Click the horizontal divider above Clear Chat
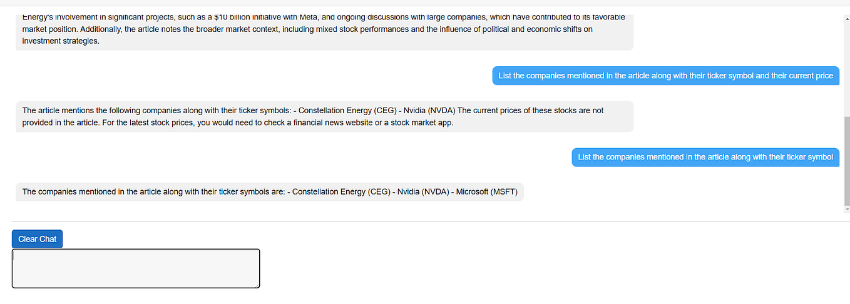The height and width of the screenshot is (304, 850). [425, 221]
